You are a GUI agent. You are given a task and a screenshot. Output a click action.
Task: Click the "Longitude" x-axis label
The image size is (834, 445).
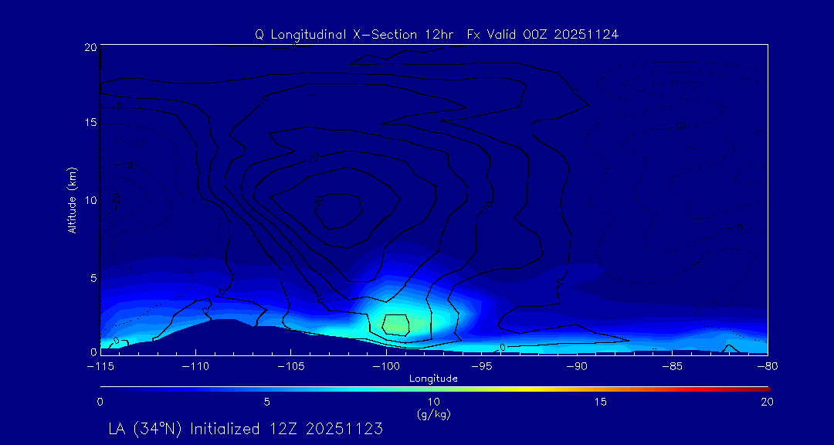point(433,379)
